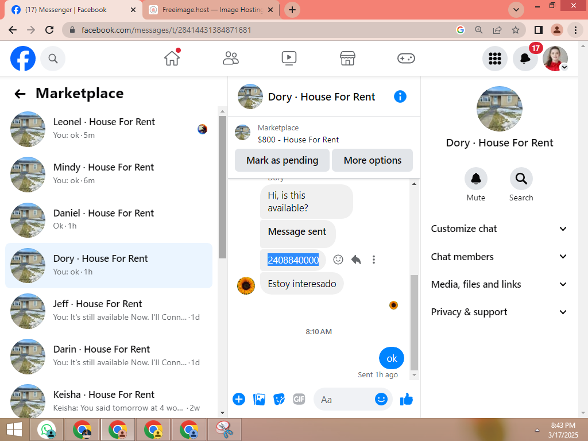
Task: Open browser zoom icon
Action: click(479, 30)
